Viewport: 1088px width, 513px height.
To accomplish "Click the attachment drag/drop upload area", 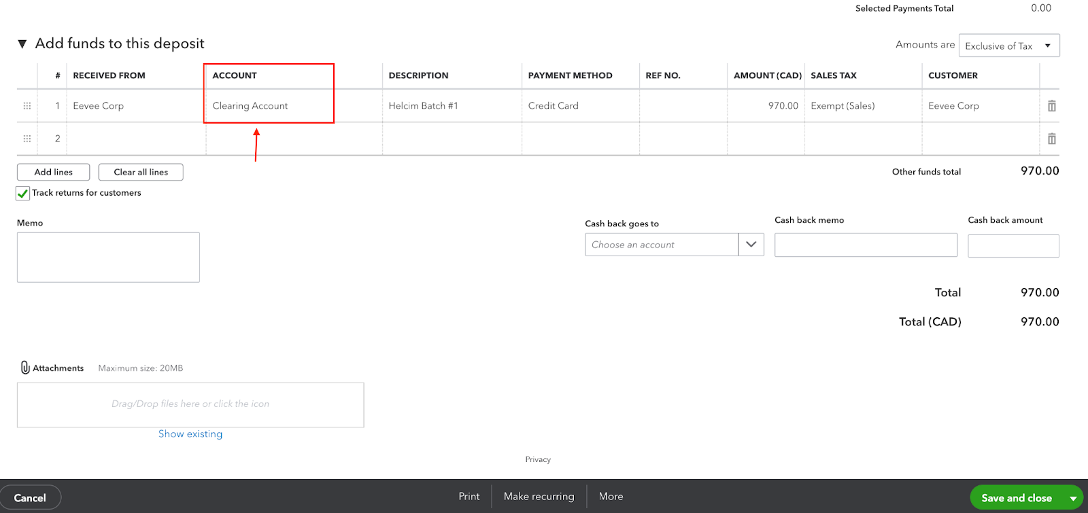I will [x=190, y=405].
